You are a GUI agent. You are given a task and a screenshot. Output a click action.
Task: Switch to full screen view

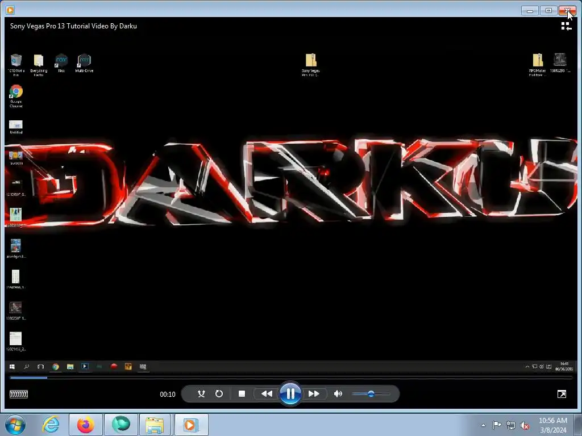point(562,394)
